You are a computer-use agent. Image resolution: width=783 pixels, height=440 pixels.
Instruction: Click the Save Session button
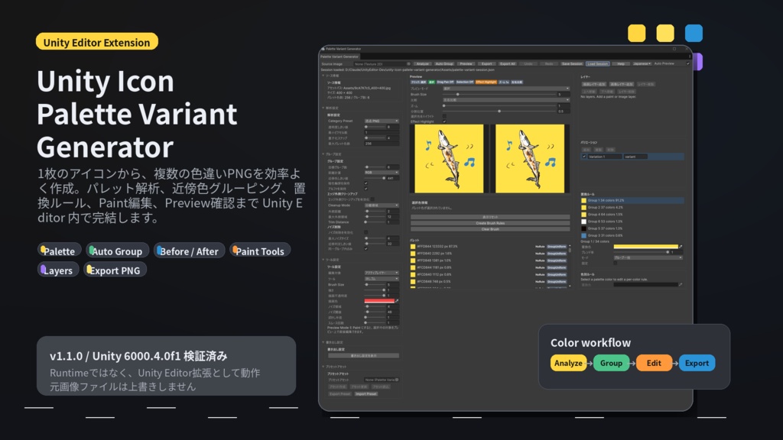click(572, 64)
